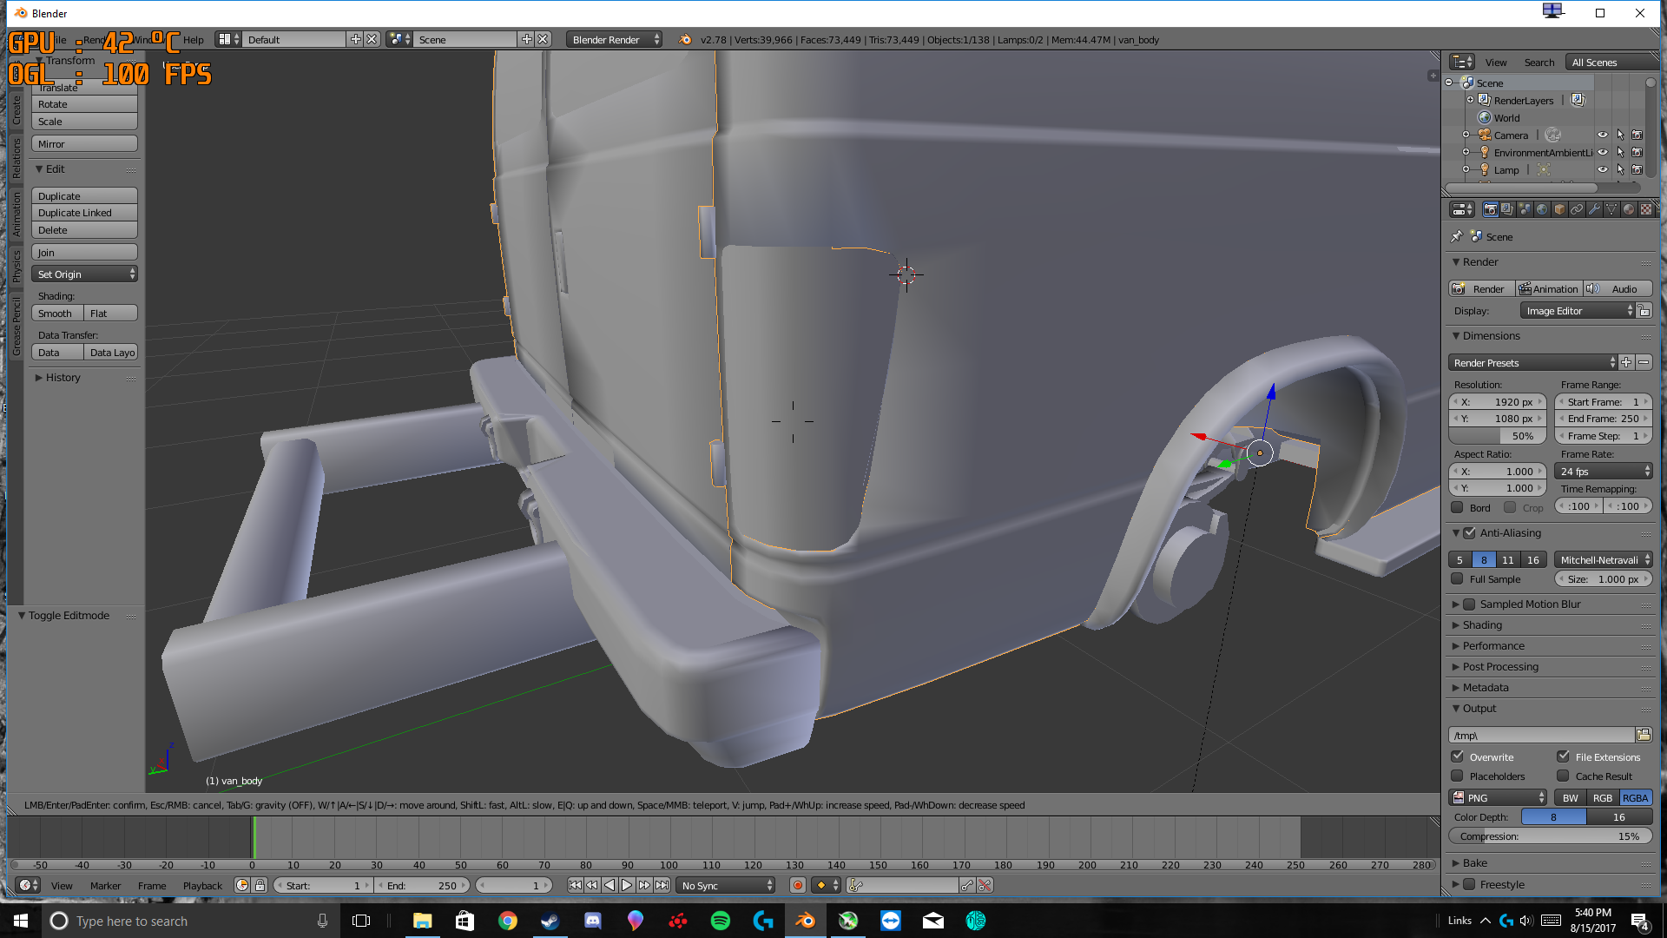Open the Mitchell-Netravali filter dropdown

(x=1603, y=559)
